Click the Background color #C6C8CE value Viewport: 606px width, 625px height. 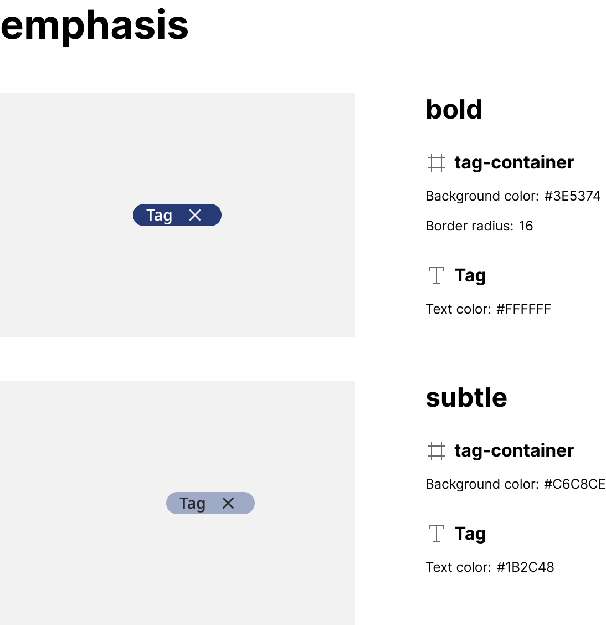574,484
